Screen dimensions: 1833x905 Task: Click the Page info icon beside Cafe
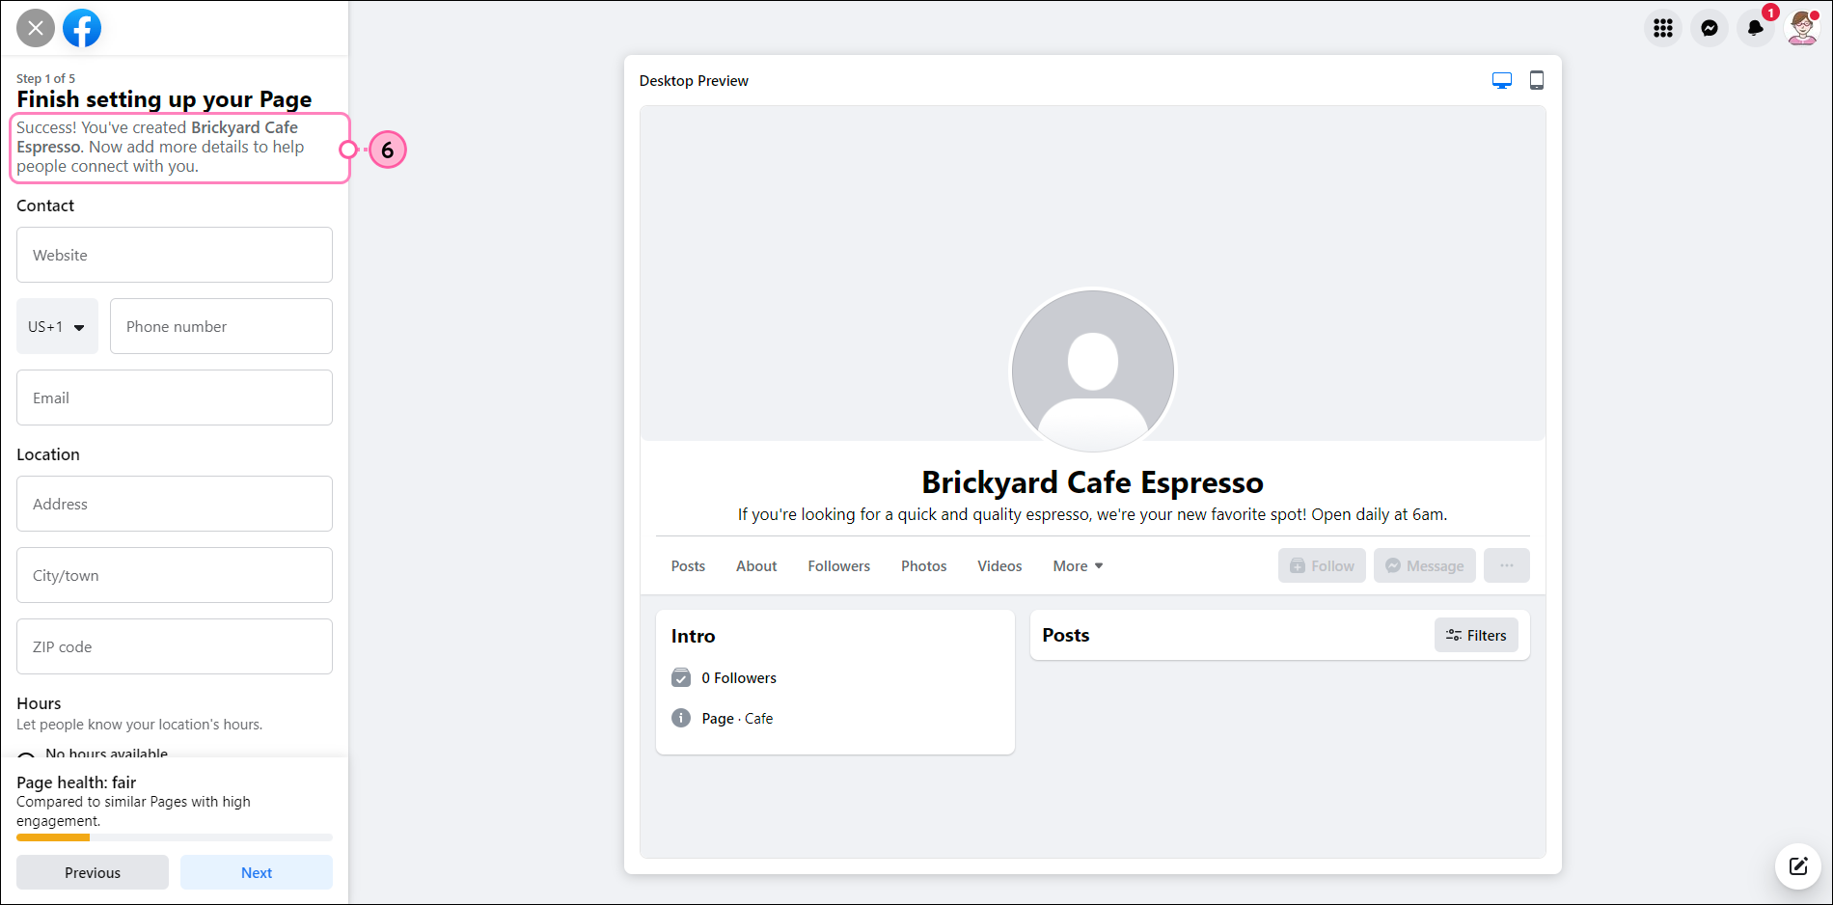[x=681, y=718]
